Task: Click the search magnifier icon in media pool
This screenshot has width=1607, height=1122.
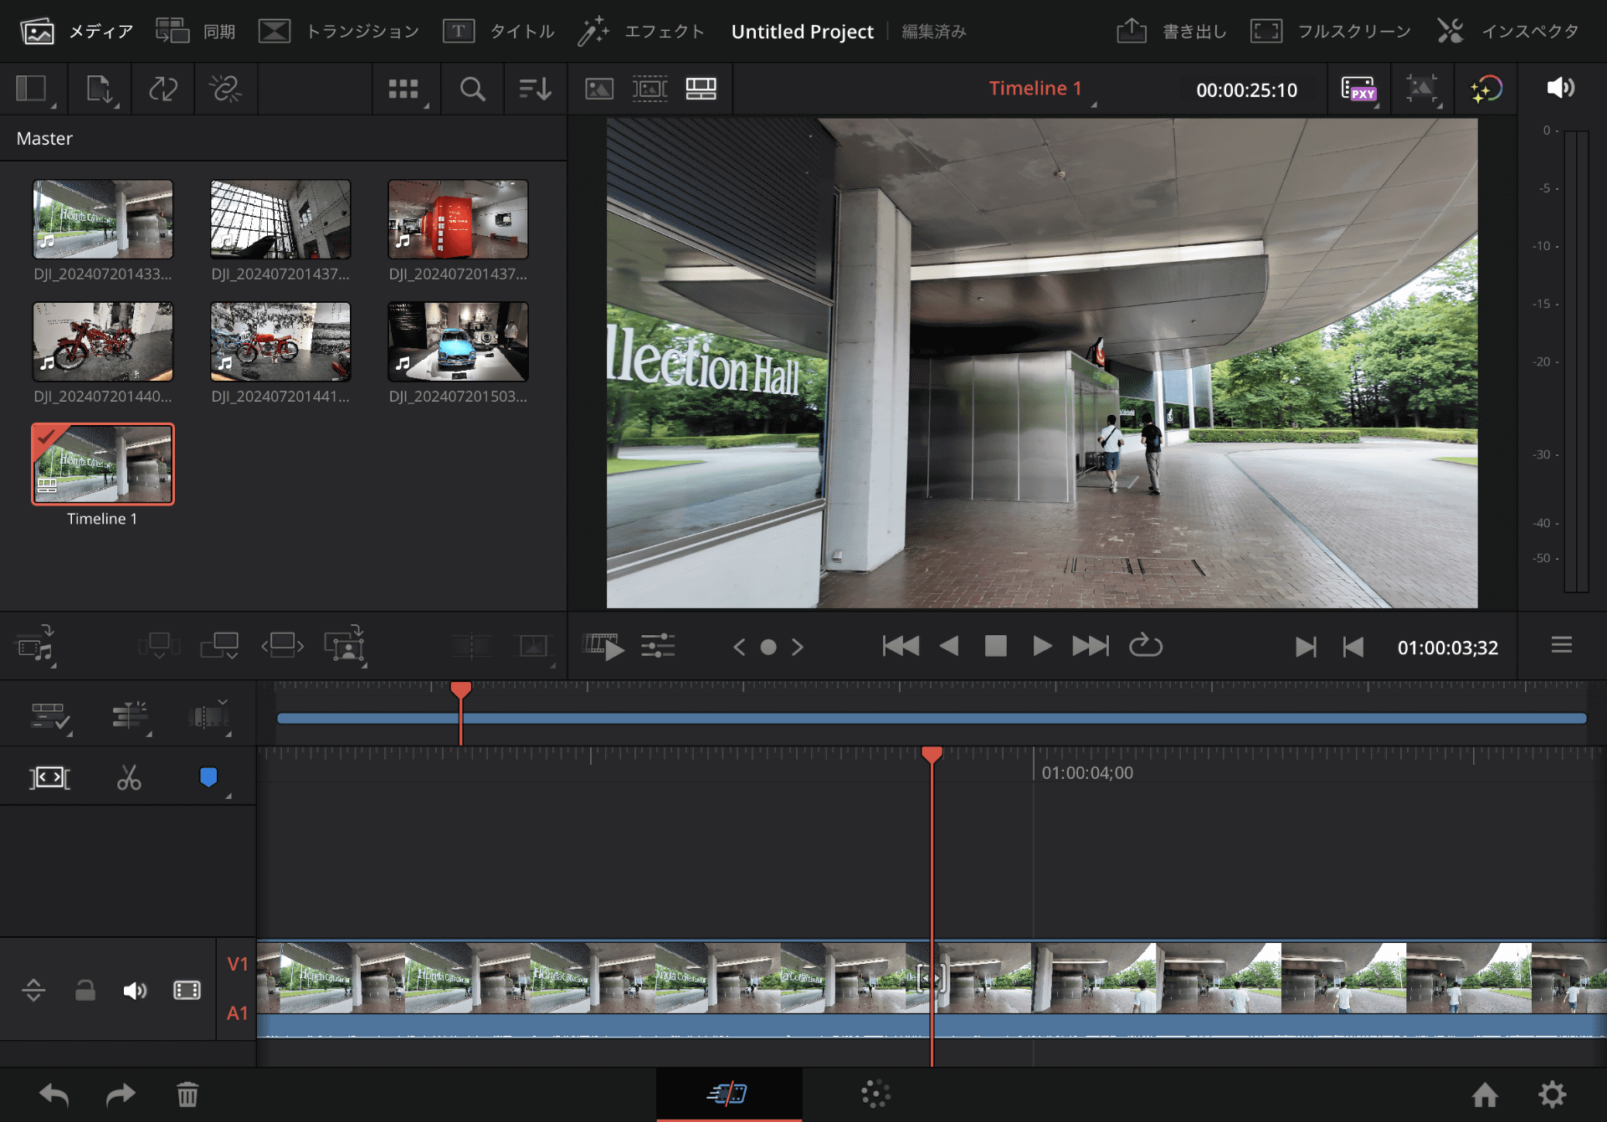Action: [472, 89]
